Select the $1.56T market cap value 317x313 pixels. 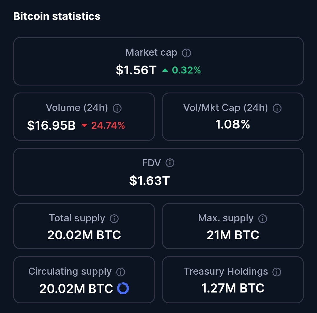pyautogui.click(x=136, y=70)
